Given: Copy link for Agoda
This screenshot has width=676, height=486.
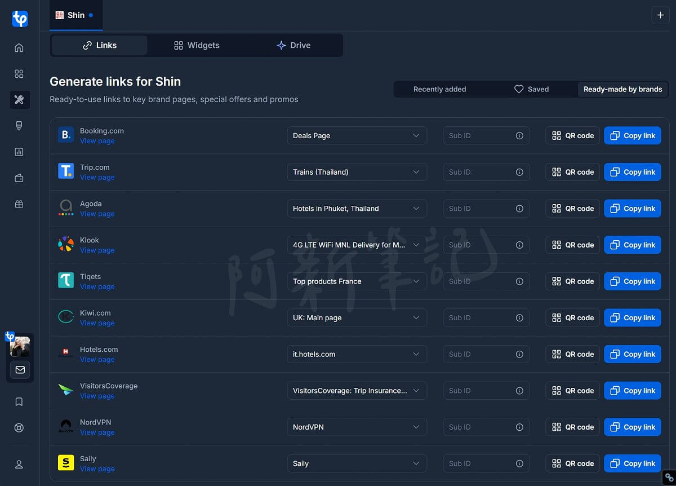Looking at the screenshot, I should click(633, 209).
